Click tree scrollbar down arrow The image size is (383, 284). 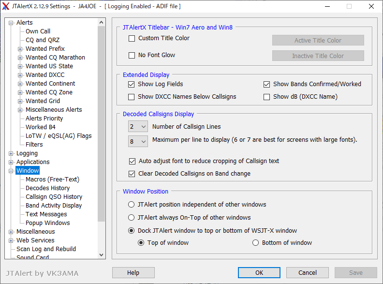click(x=102, y=255)
